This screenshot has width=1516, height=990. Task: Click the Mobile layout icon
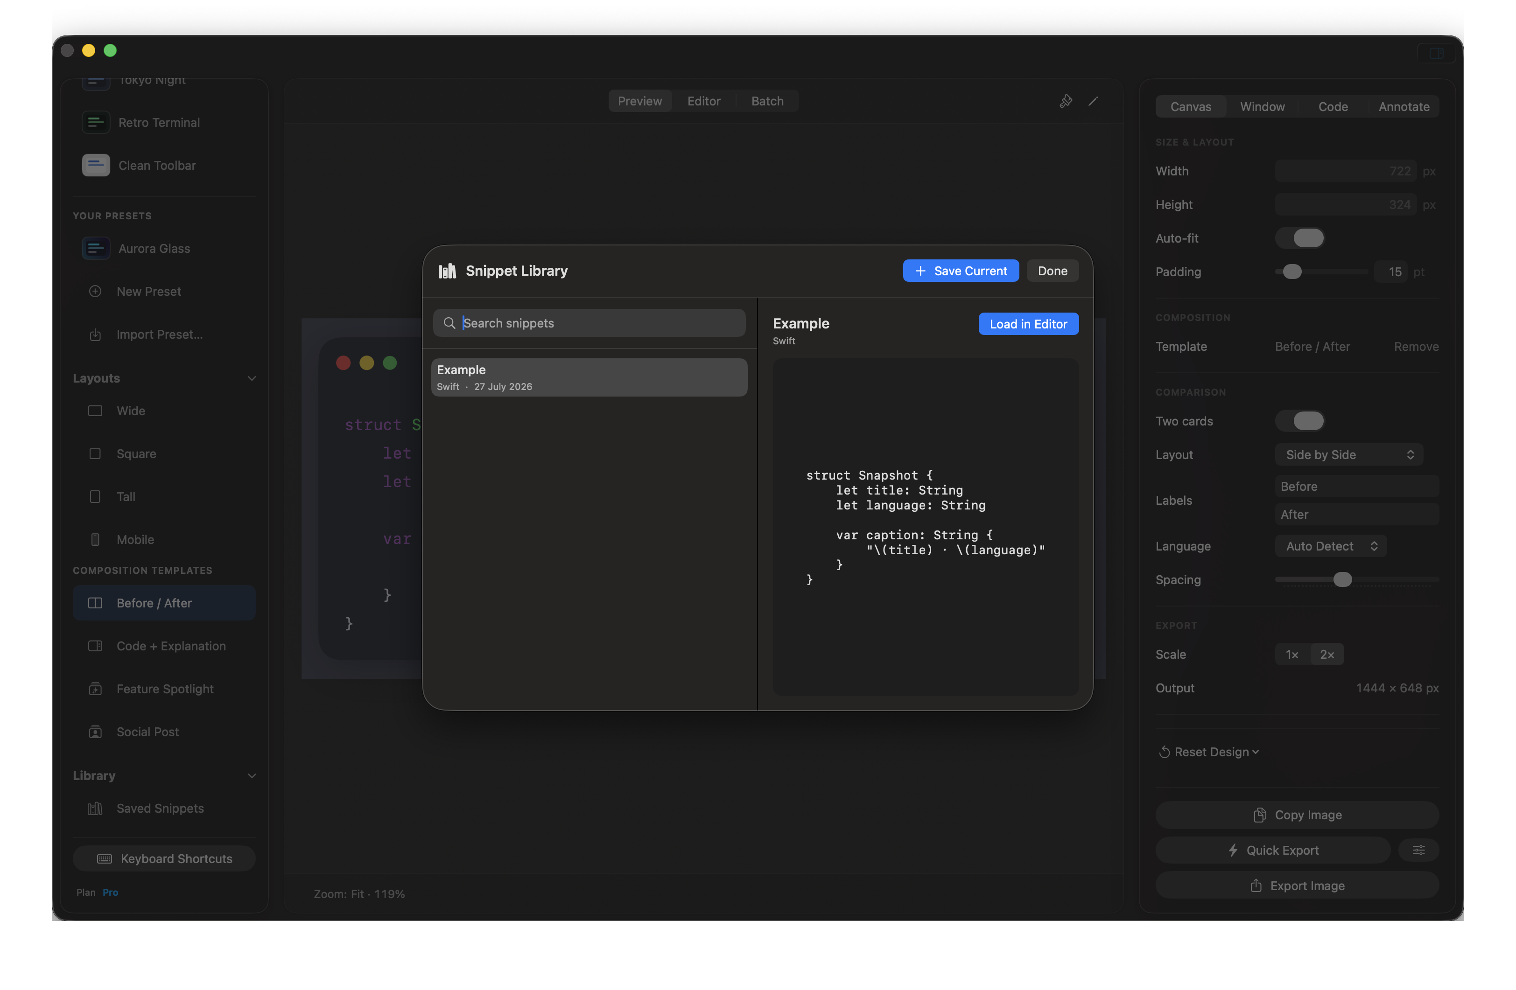[95, 540]
